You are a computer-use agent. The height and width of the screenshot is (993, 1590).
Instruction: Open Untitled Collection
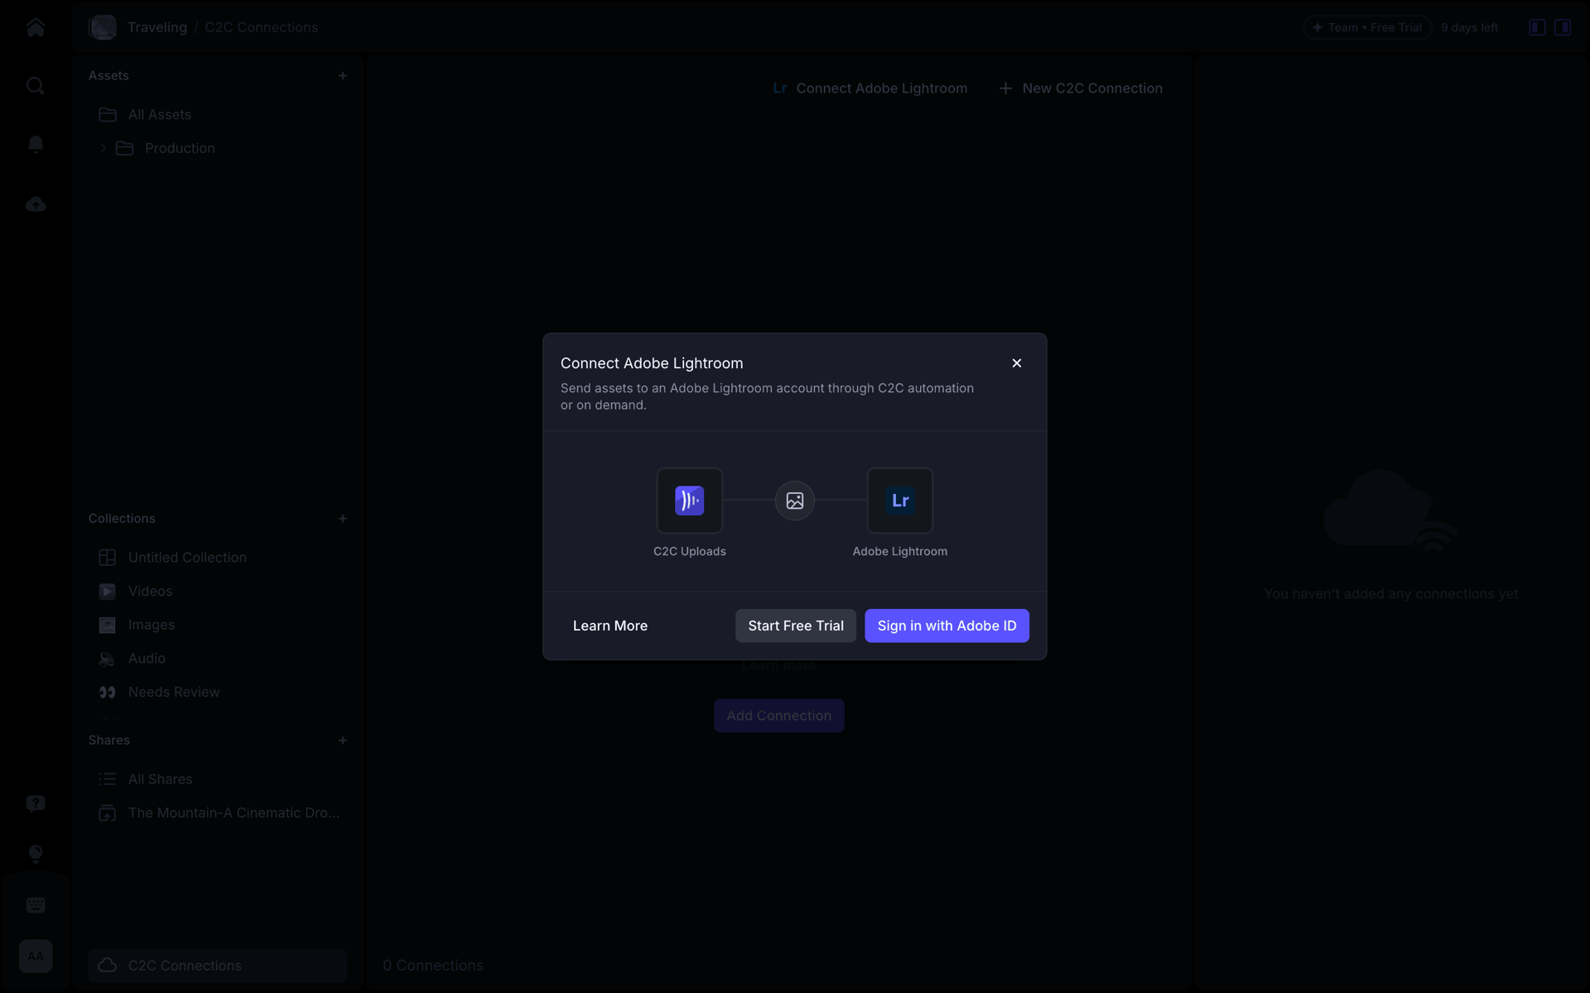pyautogui.click(x=217, y=558)
